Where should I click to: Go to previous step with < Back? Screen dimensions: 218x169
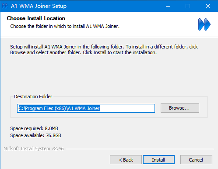pyautogui.click(x=126, y=160)
